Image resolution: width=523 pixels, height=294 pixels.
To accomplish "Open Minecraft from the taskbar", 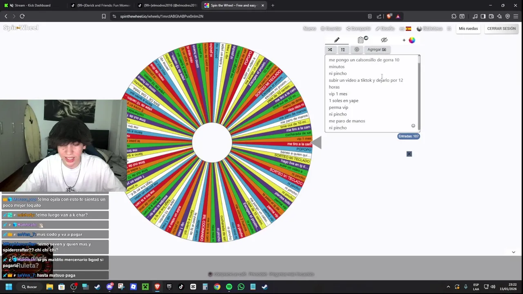I will coord(145,287).
